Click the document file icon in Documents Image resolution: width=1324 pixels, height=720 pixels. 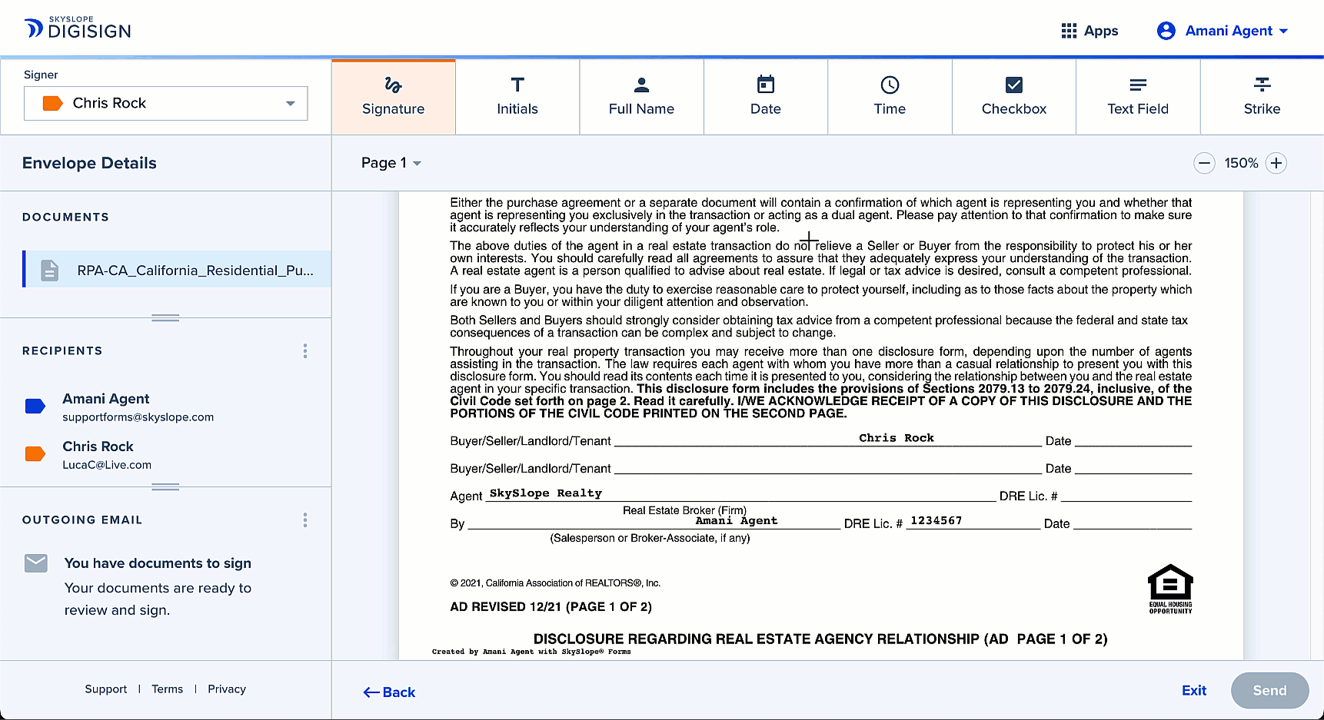point(49,270)
